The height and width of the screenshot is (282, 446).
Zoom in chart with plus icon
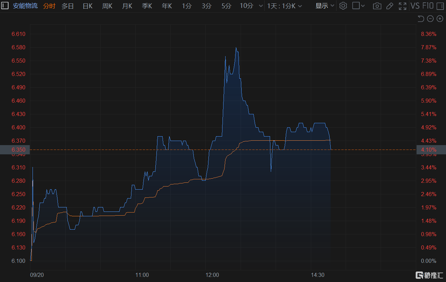[440, 19]
